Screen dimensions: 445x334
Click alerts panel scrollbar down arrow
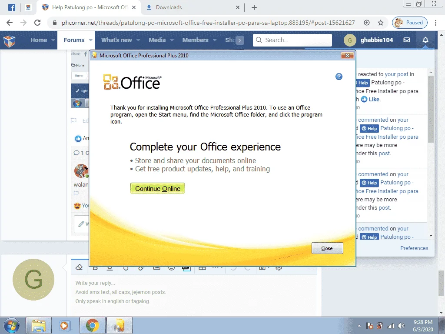(431, 236)
